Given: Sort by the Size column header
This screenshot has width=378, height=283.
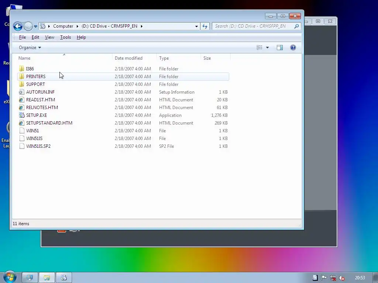Looking at the screenshot, I should [x=216, y=58].
